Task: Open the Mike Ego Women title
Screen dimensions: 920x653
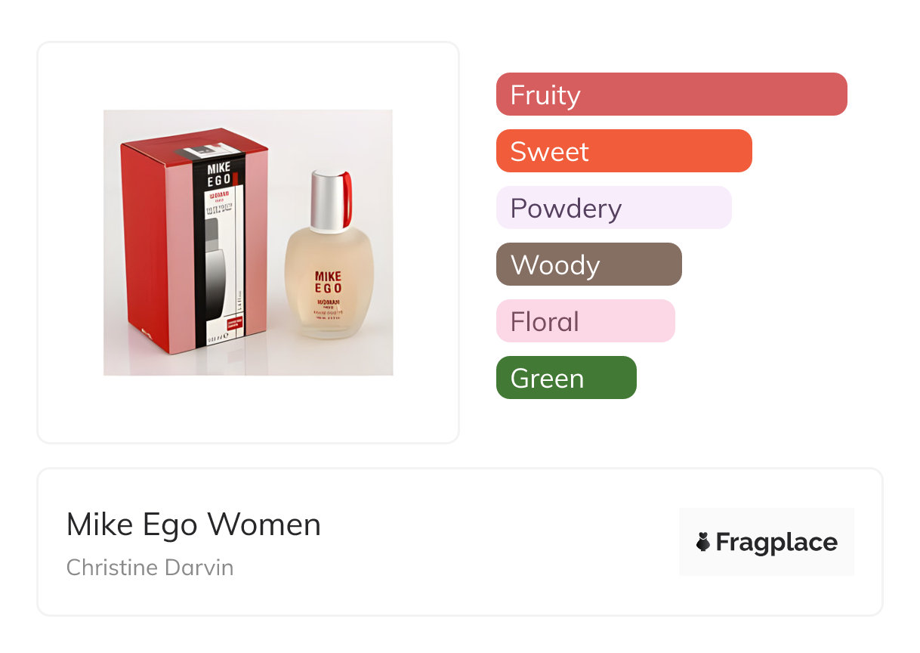Action: 193,525
